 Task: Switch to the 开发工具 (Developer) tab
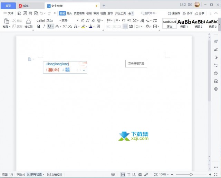point(121,13)
